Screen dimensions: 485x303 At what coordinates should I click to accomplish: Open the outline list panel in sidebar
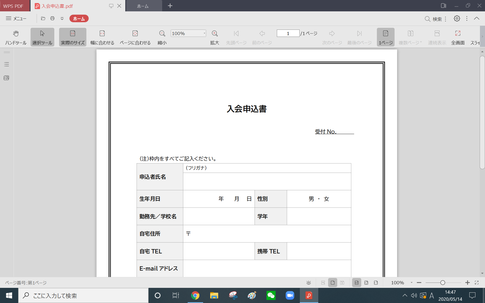pyautogui.click(x=6, y=64)
